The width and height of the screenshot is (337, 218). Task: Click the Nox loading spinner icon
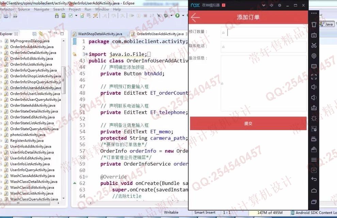tap(314, 118)
